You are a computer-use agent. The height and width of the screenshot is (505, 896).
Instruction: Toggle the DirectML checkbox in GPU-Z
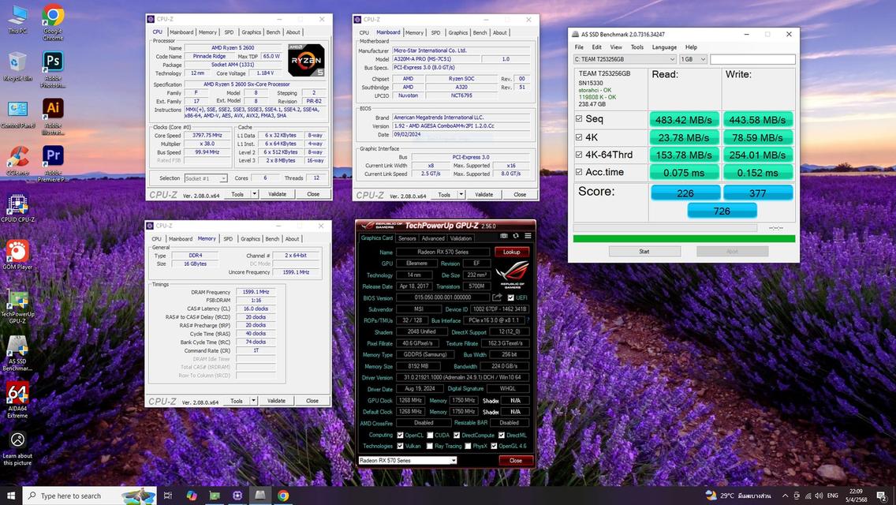tap(501, 436)
